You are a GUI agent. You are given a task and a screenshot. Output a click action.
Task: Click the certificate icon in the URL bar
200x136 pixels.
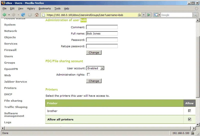[x=139, y=15]
